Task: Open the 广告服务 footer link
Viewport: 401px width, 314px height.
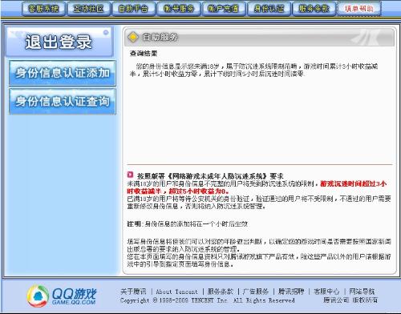Action: (x=256, y=292)
